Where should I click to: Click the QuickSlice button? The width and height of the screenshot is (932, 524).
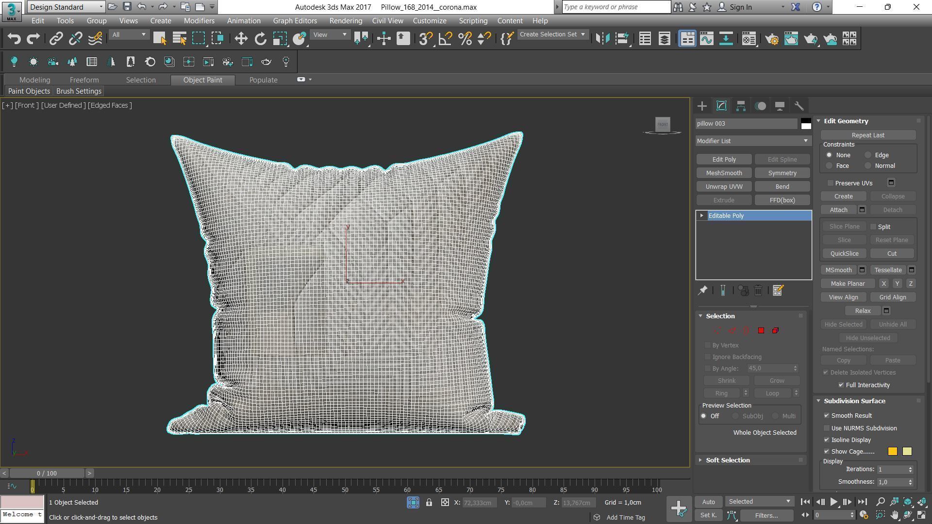pos(844,254)
